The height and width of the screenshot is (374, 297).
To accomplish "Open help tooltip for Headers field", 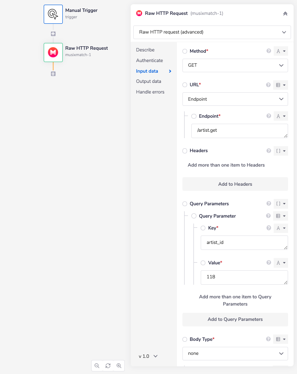I will click(269, 150).
